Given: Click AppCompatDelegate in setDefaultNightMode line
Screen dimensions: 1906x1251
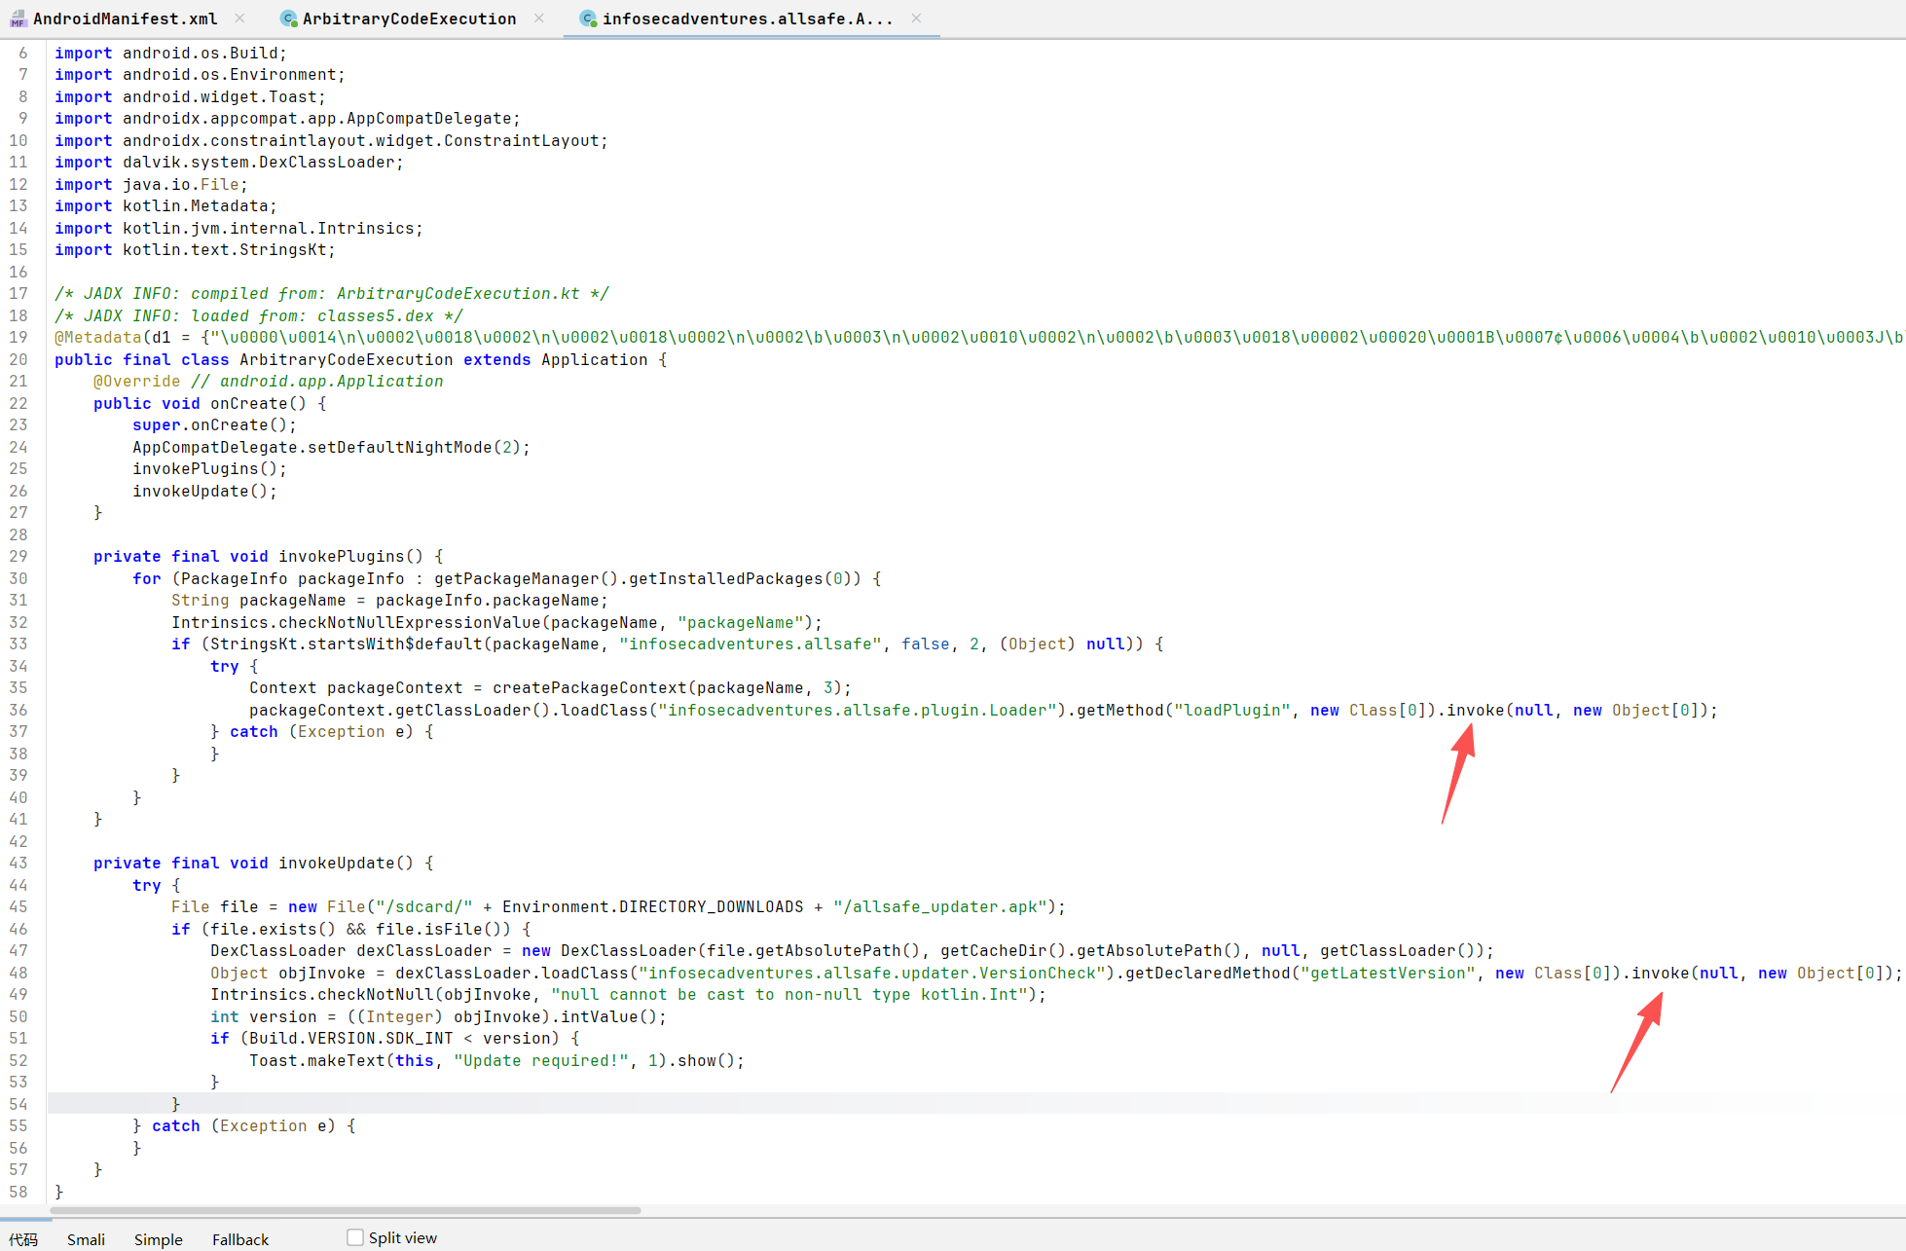Looking at the screenshot, I should [x=215, y=448].
